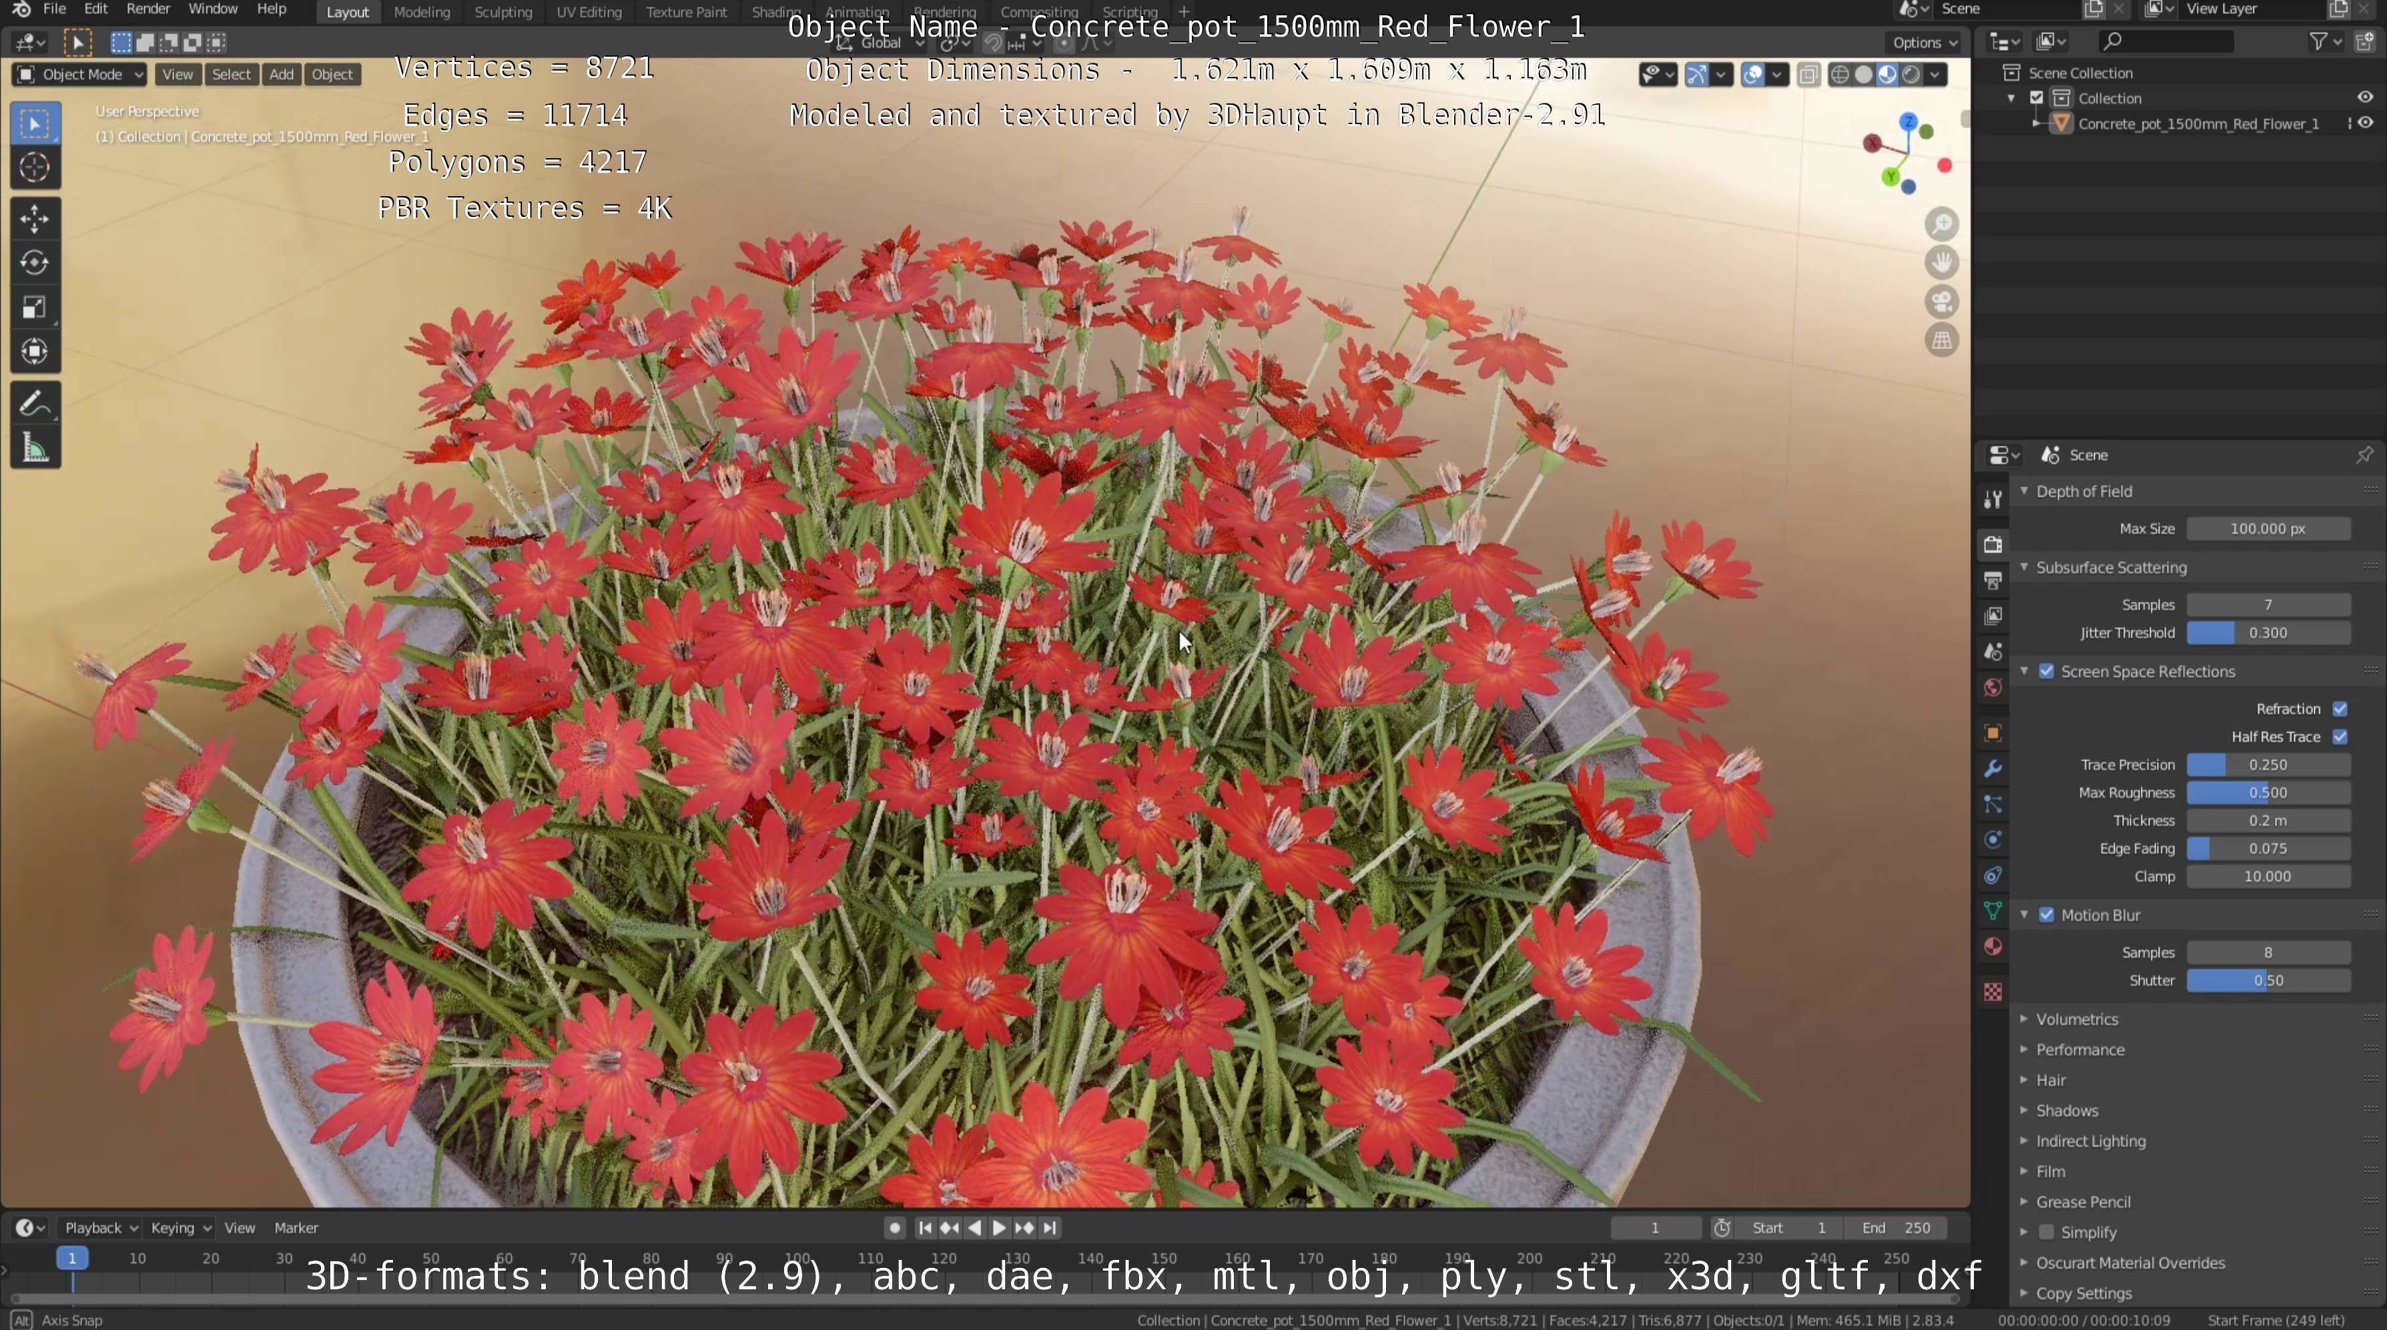The image size is (2387, 1330).
Task: Collapse the Depth of Field panel
Action: pyautogui.click(x=2083, y=491)
